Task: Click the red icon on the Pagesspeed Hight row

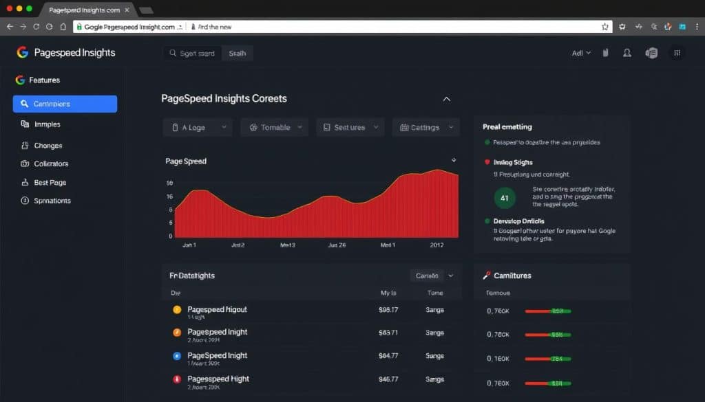Action: pos(177,379)
